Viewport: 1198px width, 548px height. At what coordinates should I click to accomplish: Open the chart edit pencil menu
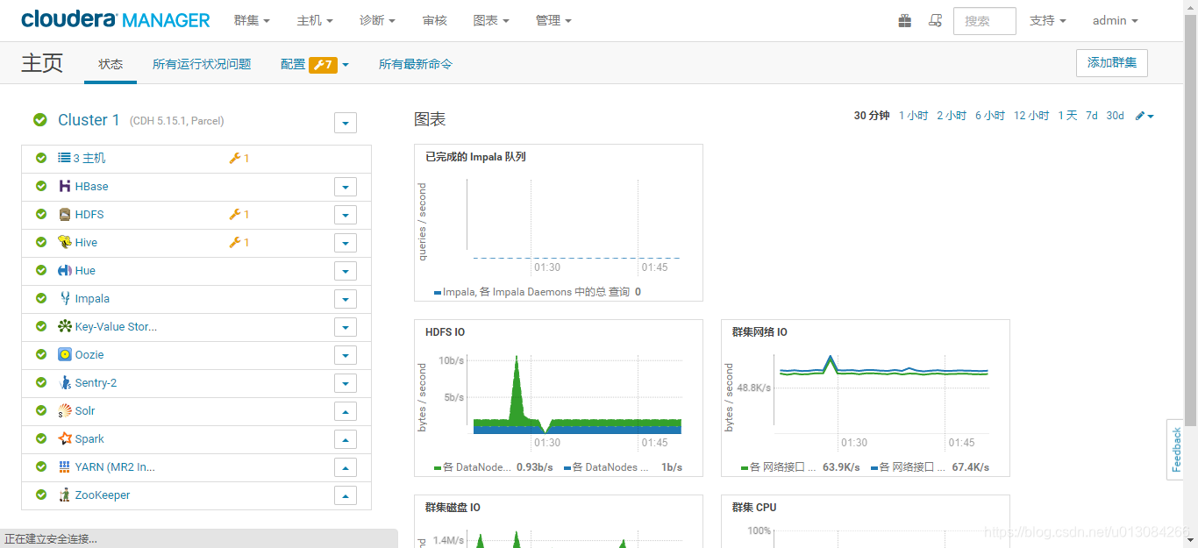tap(1145, 116)
